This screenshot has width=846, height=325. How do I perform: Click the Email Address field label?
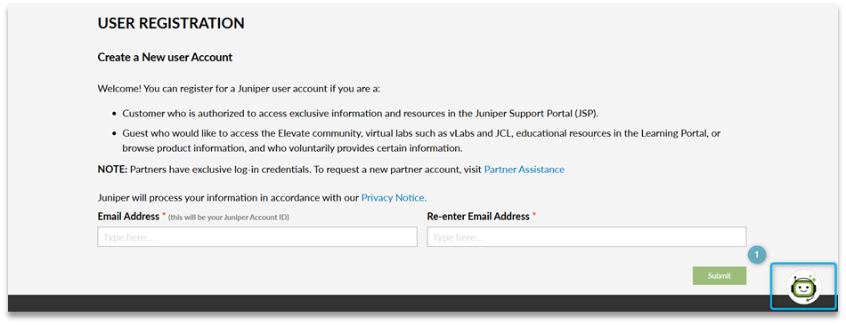click(x=128, y=217)
